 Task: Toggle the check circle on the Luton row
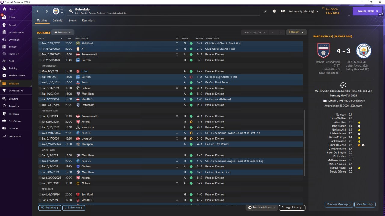click(x=40, y=71)
